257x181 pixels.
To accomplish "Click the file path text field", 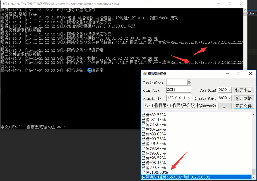I will tap(180, 106).
